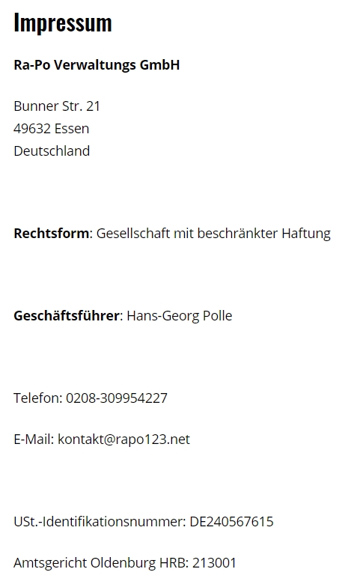Click the USt.-Identifikationsnummer label

point(100,521)
